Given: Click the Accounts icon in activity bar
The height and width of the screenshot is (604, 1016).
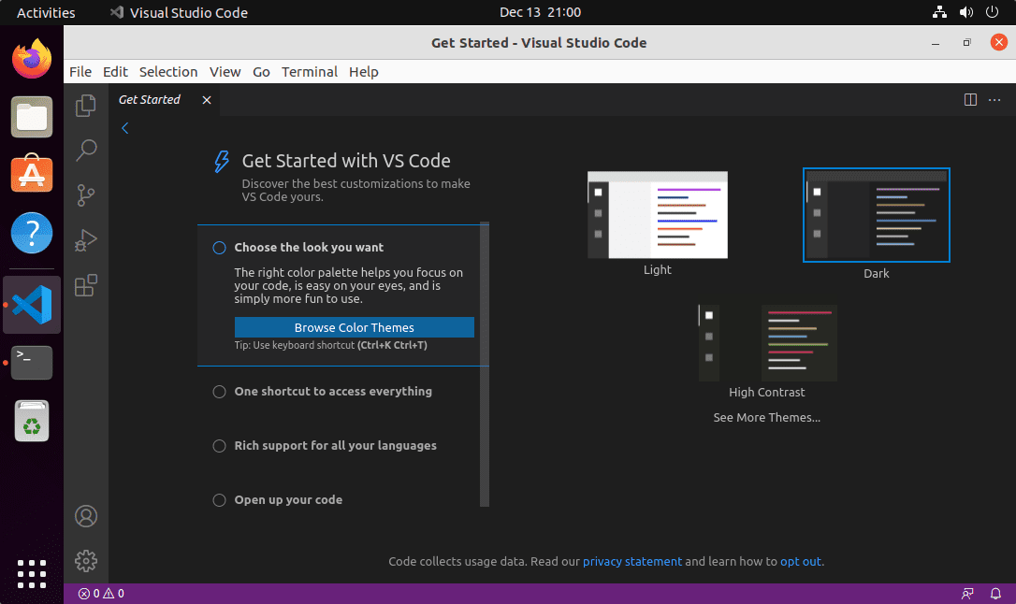Looking at the screenshot, I should tap(86, 515).
